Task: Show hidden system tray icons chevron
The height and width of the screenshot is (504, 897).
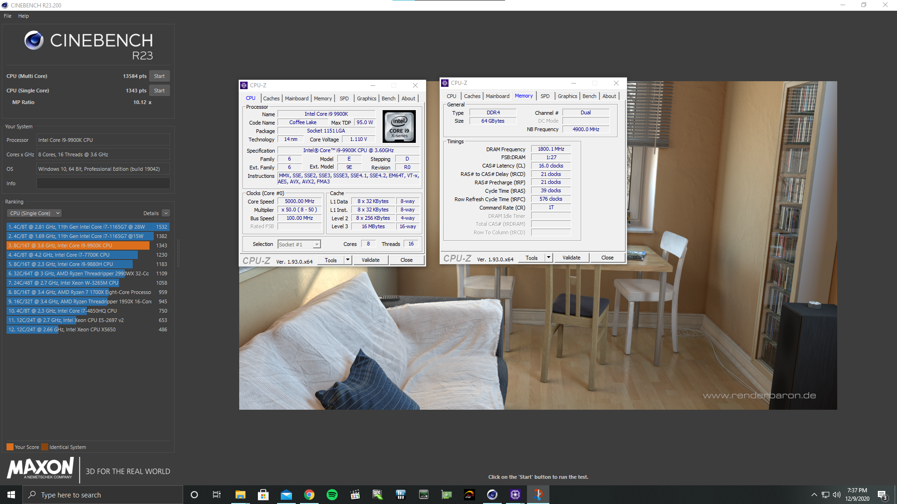Action: 814,495
